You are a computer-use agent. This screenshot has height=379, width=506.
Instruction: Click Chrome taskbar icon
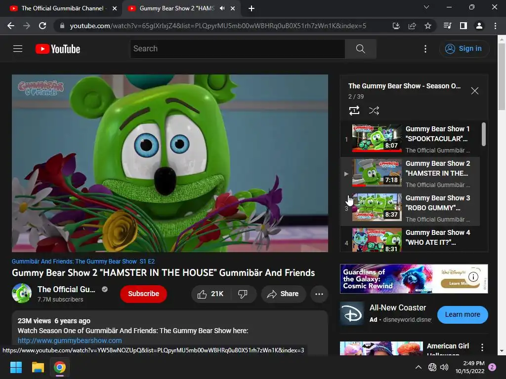[x=60, y=367]
